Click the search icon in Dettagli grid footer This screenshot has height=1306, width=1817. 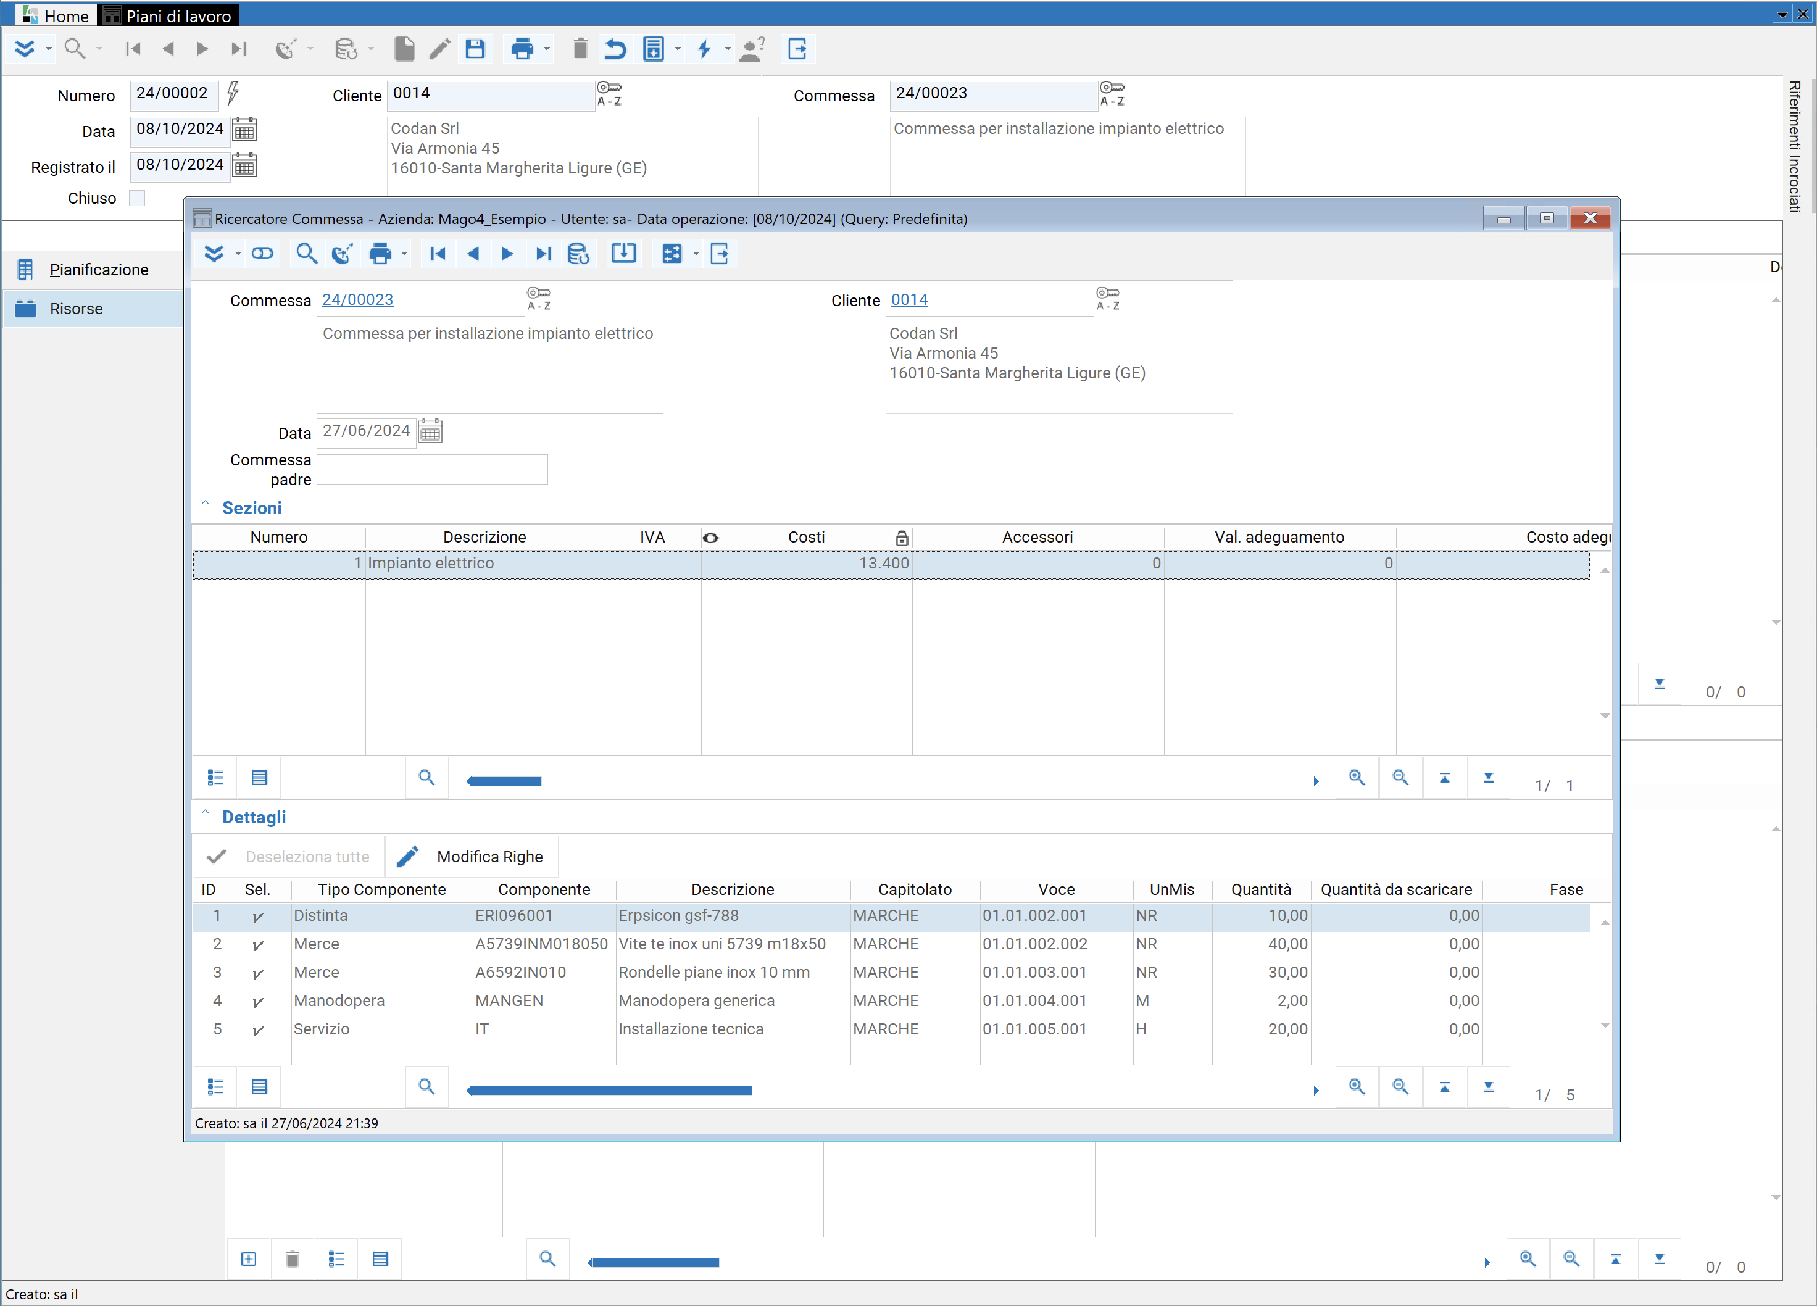(x=426, y=1086)
